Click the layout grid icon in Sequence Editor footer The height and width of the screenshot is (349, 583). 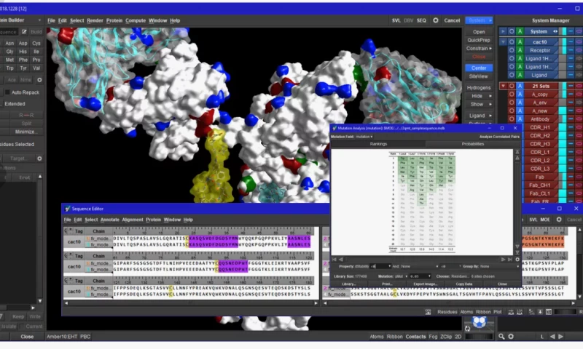click(x=549, y=312)
